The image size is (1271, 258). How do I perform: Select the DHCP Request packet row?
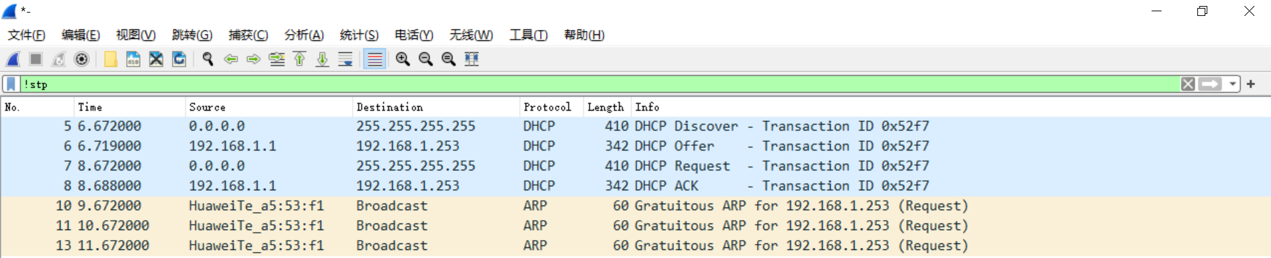tap(635, 166)
